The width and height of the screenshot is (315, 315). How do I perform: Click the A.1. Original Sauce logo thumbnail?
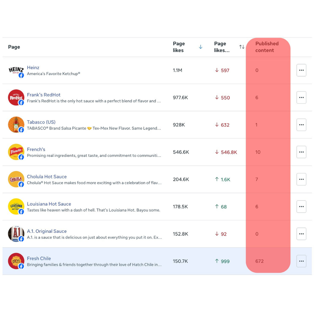[x=16, y=234]
